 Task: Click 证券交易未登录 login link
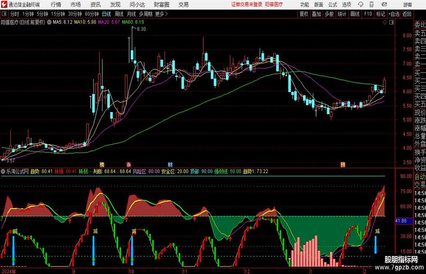[247, 4]
